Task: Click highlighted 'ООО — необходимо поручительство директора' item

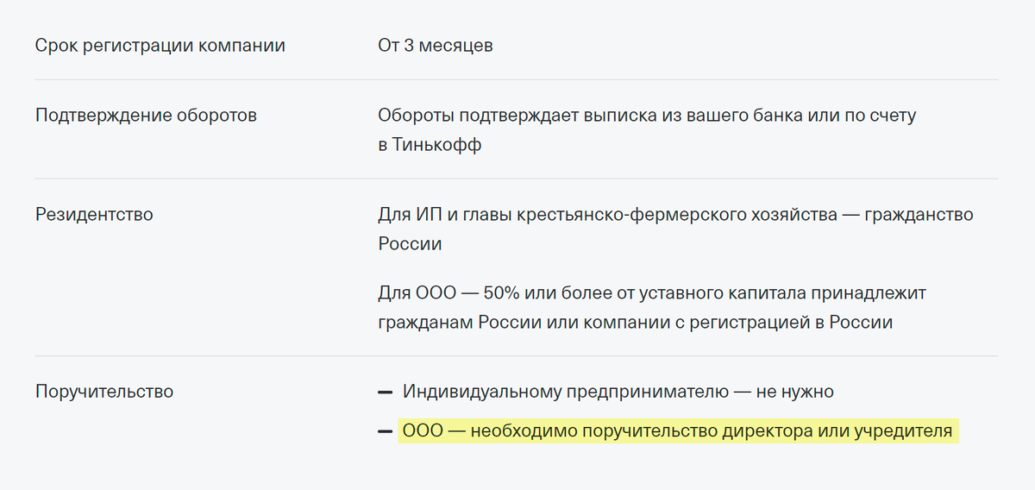Action: point(678,431)
